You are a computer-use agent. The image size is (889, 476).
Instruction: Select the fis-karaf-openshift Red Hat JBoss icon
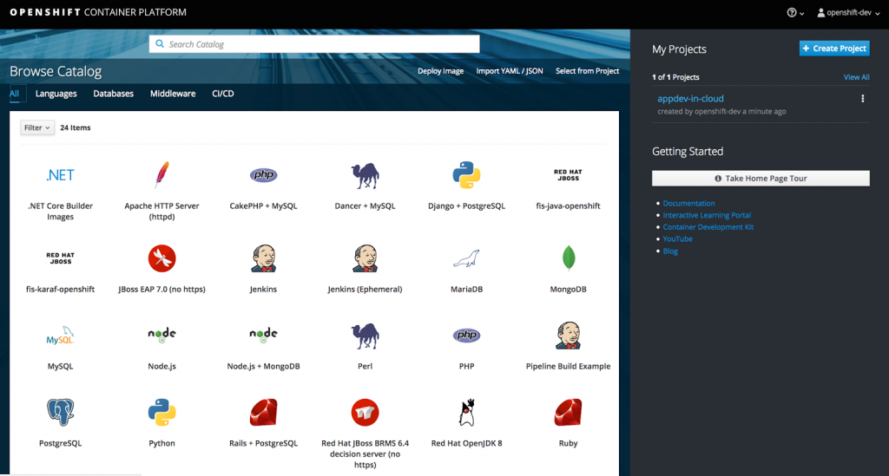(60, 258)
